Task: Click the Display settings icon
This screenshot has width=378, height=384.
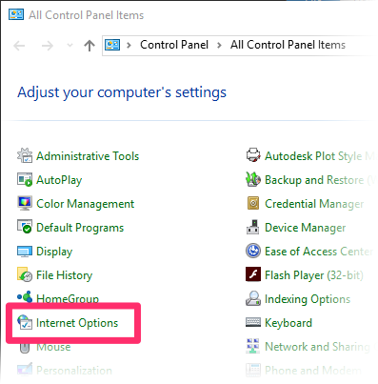Action: click(x=25, y=252)
